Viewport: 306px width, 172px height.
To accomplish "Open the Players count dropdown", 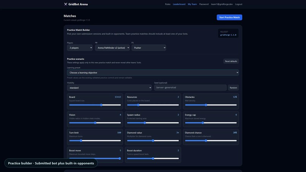I will point(80,47).
